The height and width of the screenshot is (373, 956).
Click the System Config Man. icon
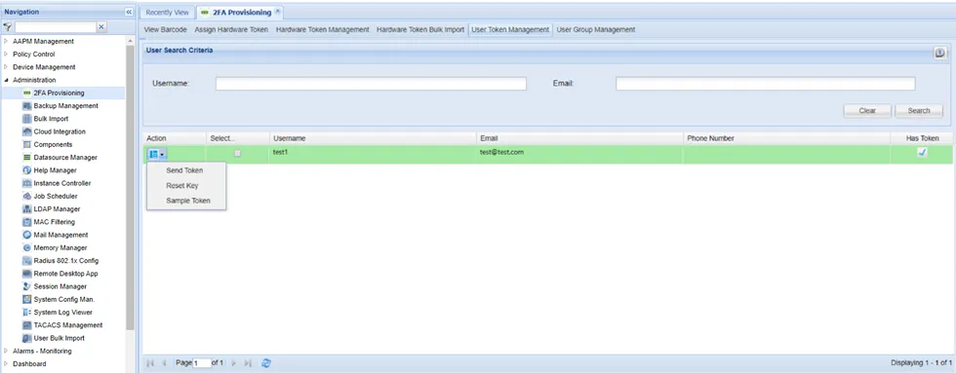[x=27, y=299]
